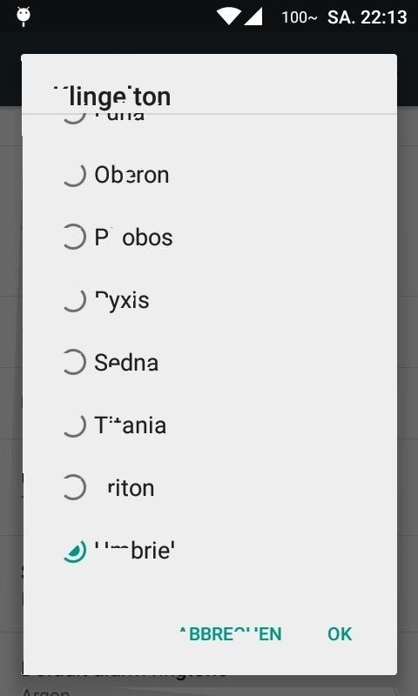Tap the cellular signal icon

tap(253, 17)
